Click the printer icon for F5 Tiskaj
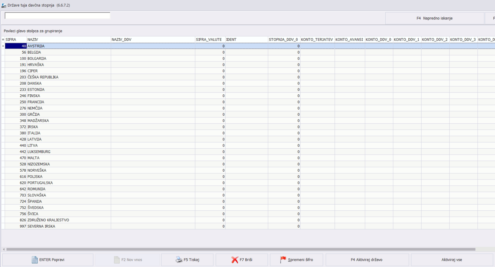This screenshot has height=267, width=495. (x=179, y=260)
